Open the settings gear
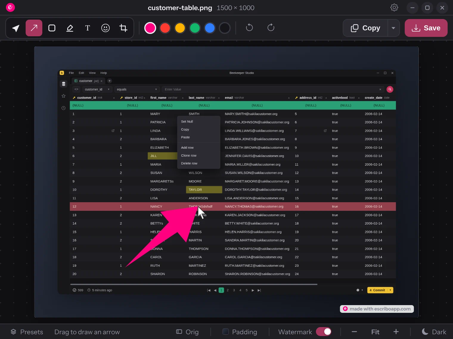The image size is (453, 339). click(x=394, y=7)
